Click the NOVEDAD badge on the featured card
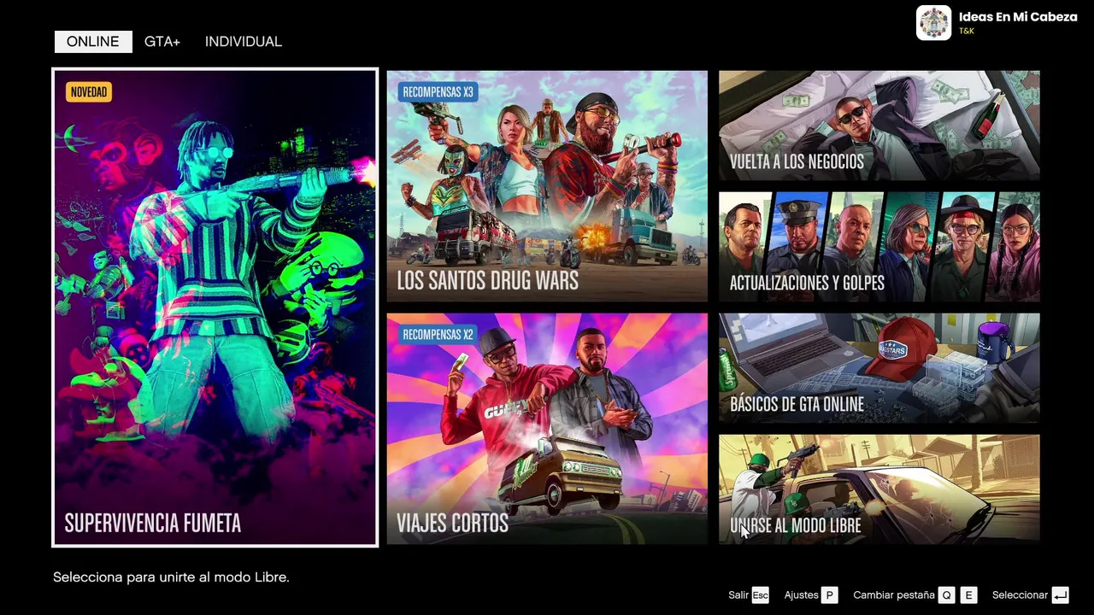The image size is (1094, 615). [x=89, y=92]
